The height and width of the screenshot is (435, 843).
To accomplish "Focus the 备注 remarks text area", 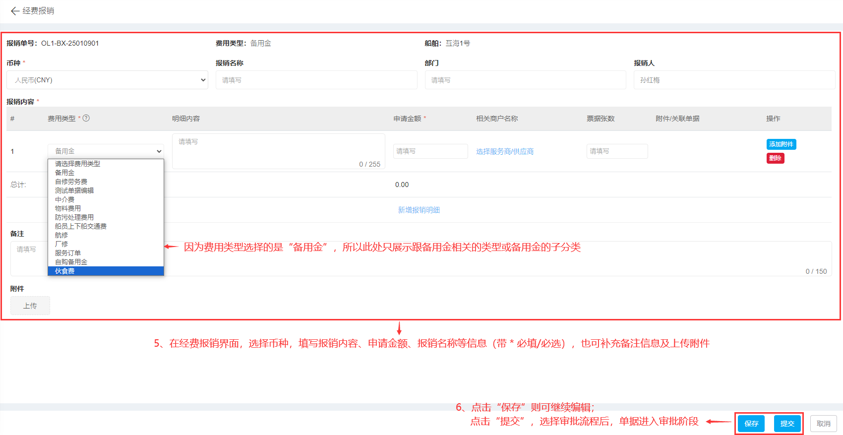I will (421, 258).
